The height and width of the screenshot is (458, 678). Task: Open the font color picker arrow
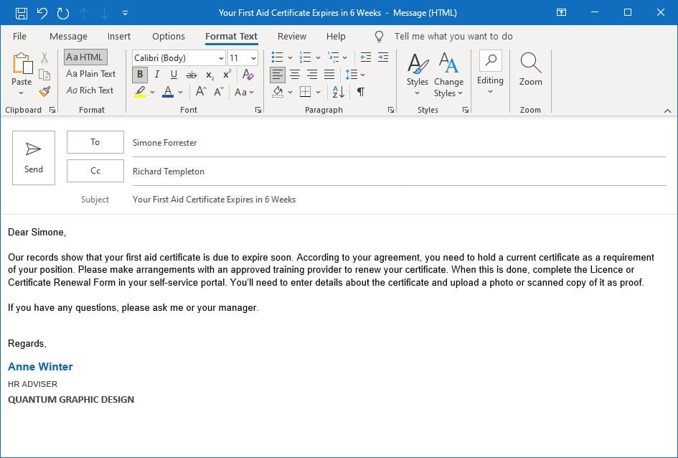(x=180, y=92)
